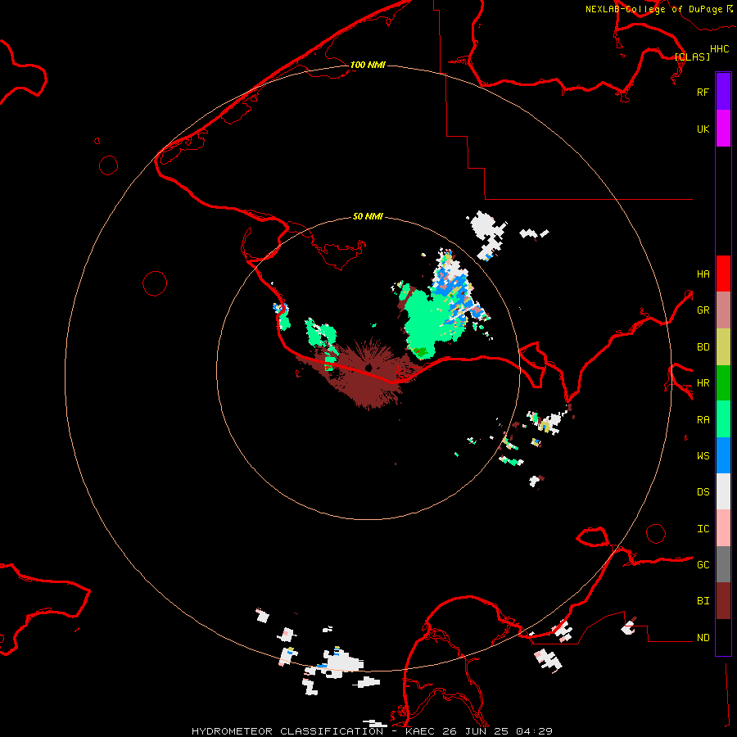Click the RA legend label

703,420
